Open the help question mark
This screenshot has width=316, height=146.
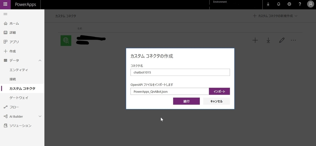pyautogui.click(x=300, y=4)
